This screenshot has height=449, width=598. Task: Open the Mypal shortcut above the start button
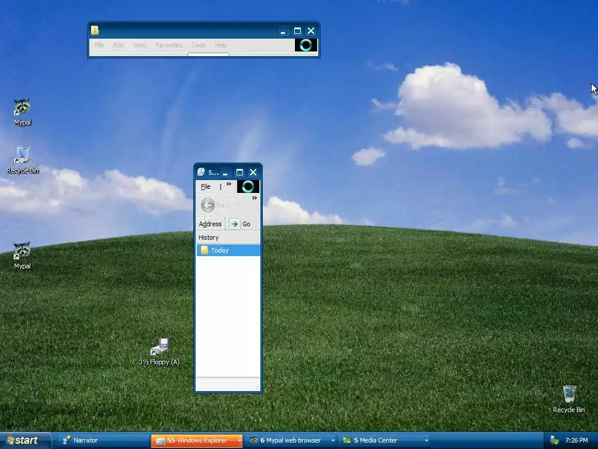(x=22, y=255)
